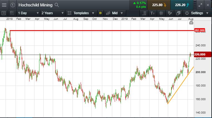Toggle the grid hash icon

pyautogui.click(x=161, y=13)
